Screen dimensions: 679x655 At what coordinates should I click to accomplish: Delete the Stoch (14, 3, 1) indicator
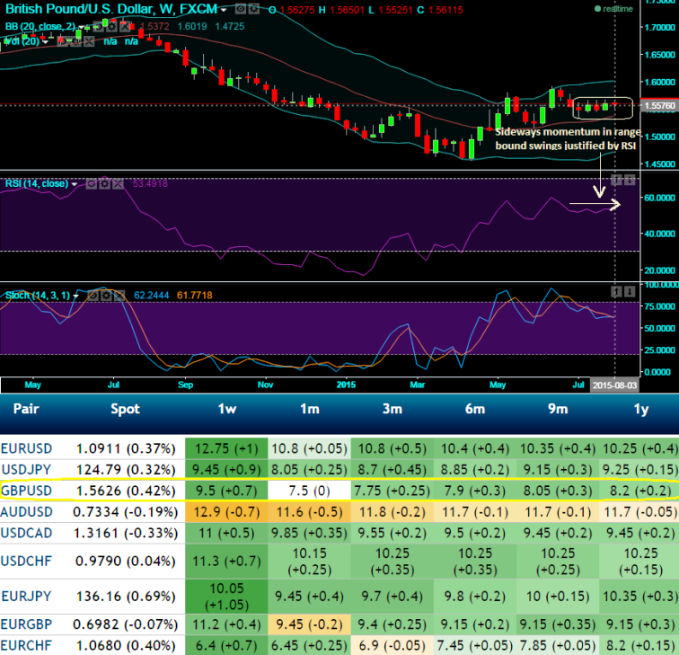click(x=119, y=295)
